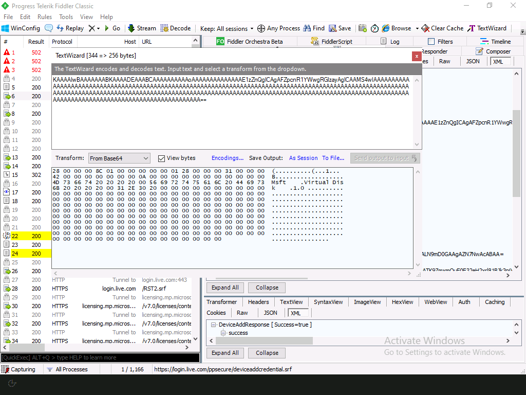This screenshot has width=526, height=395.
Task: Click in the QuickExec command input box
Action: 100,357
